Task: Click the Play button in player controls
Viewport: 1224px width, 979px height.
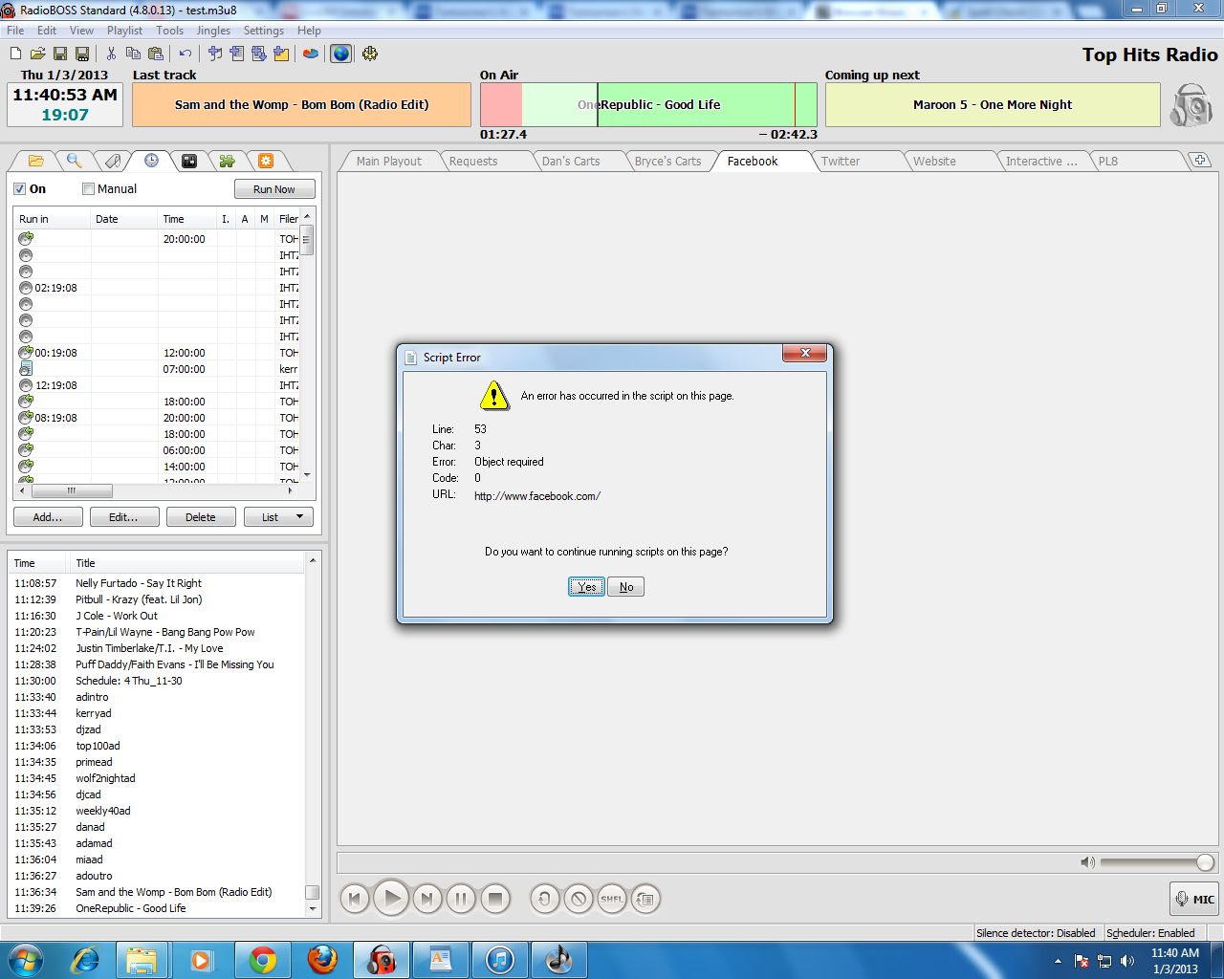Action: pyautogui.click(x=391, y=899)
